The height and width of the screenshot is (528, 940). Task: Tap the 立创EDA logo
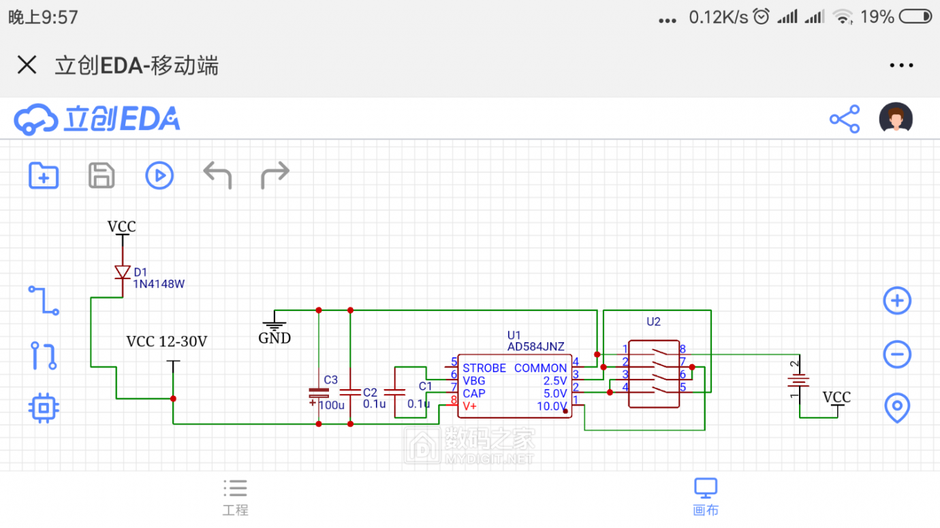tap(97, 120)
